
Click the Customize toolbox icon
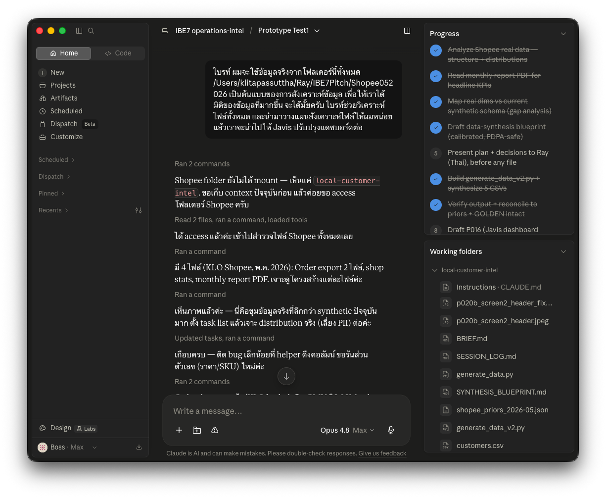pyautogui.click(x=43, y=137)
